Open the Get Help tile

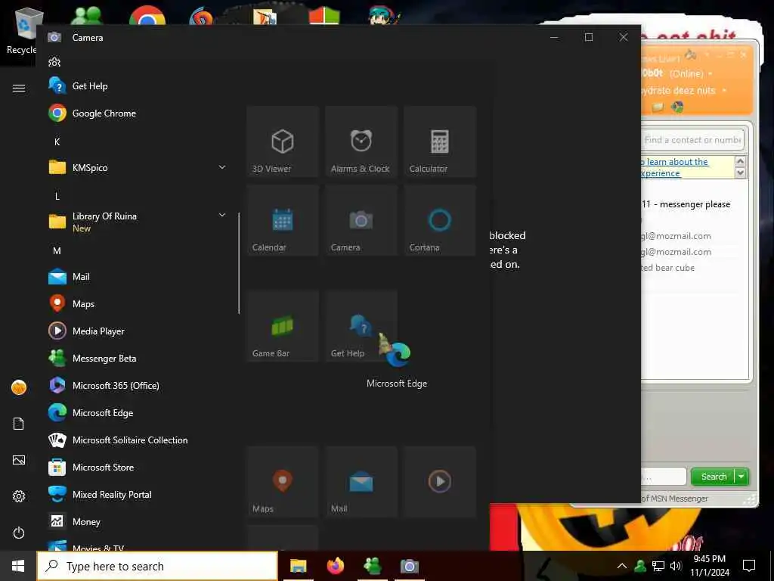pyautogui.click(x=361, y=326)
